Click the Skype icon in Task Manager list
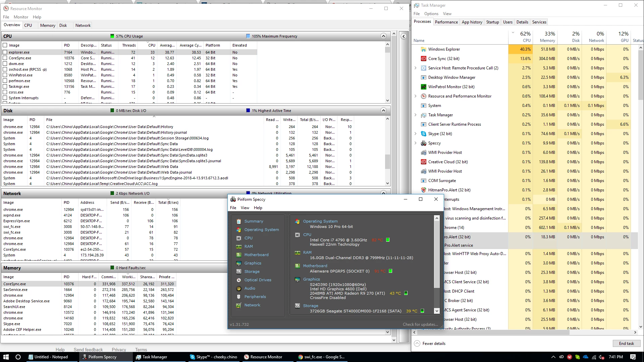This screenshot has width=644, height=362. click(424, 134)
